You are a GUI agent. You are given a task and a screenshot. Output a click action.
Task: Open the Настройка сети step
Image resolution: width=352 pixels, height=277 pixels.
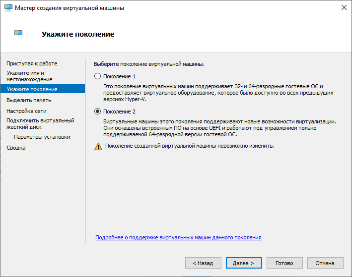26,111
